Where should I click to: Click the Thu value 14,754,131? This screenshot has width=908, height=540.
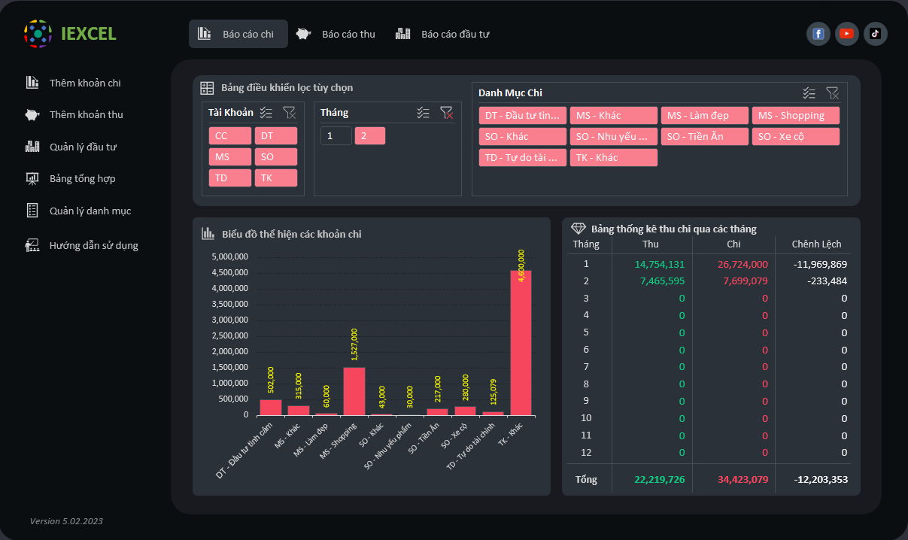[660, 264]
